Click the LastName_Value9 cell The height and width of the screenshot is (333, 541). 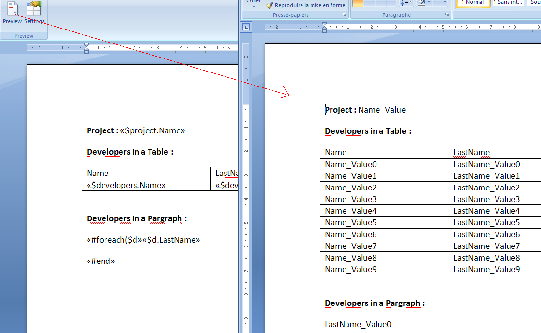(495, 269)
